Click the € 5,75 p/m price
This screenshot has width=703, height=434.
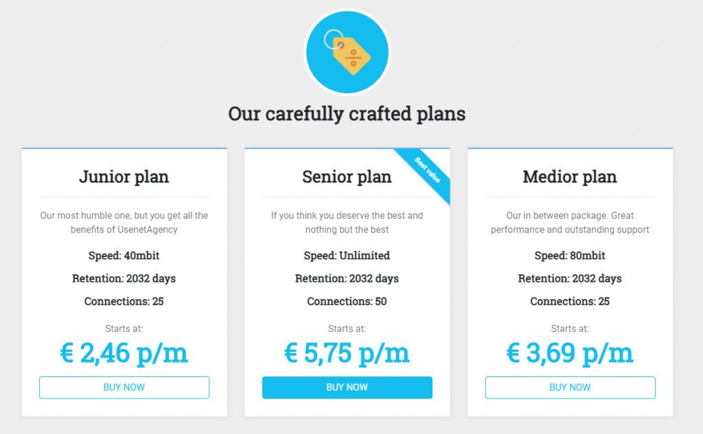click(347, 353)
